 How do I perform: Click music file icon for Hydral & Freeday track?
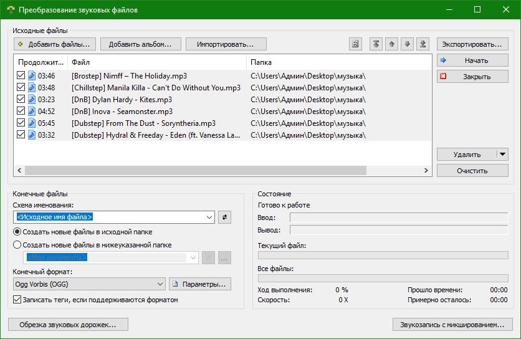click(x=32, y=135)
